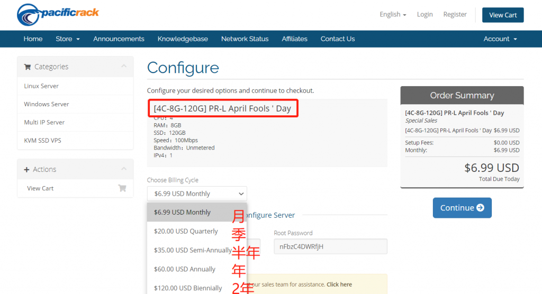Viewport: 542px width, 294px height.
Task: Click the Continue button
Action: click(462, 208)
